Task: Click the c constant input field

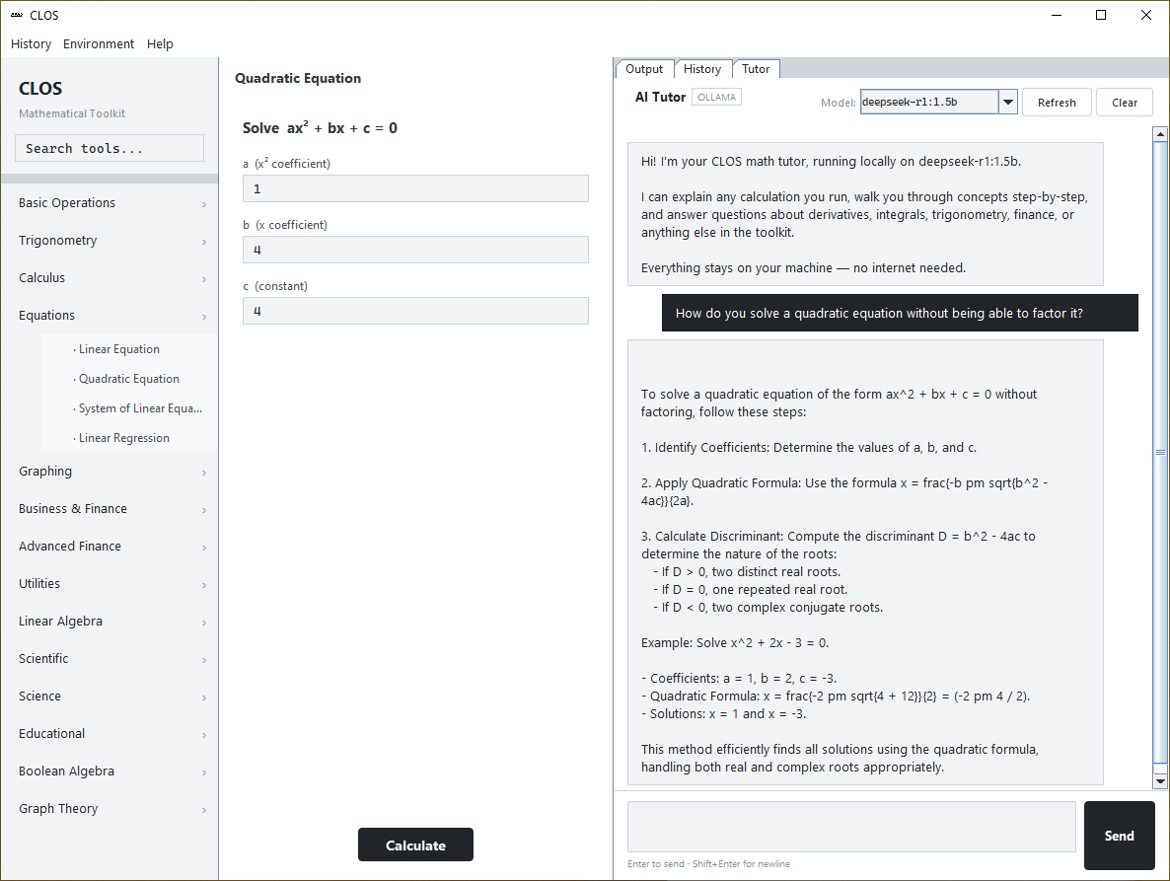Action: click(415, 311)
